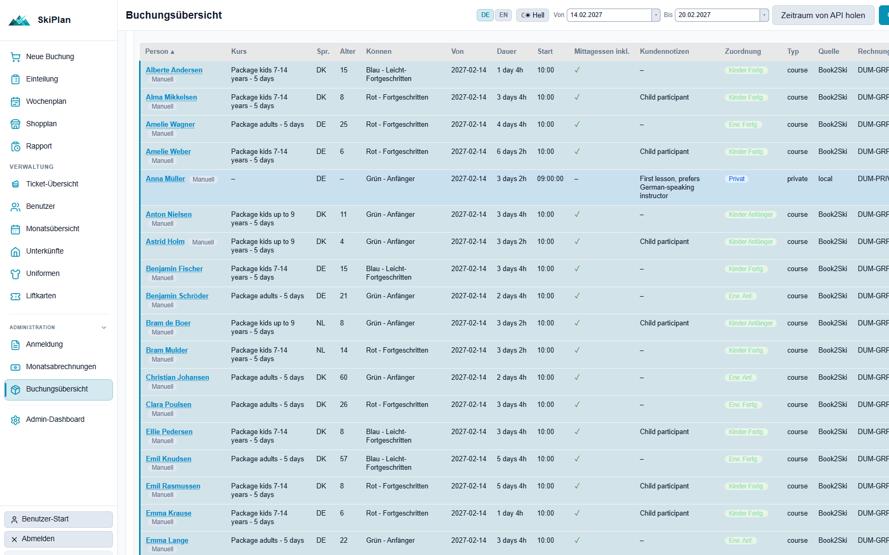
Task: Click Manuell tag beside Astrid Holm
Action: click(203, 242)
